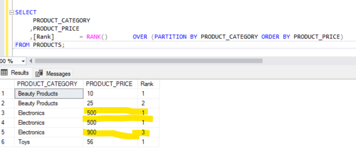The height and width of the screenshot is (154, 356).
Task: Select the PRODUCT_CATEGORY column header
Action: [47, 84]
